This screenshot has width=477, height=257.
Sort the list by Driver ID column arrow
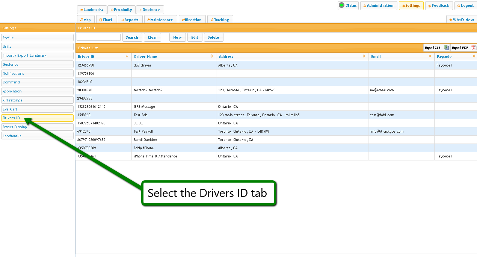(x=127, y=56)
